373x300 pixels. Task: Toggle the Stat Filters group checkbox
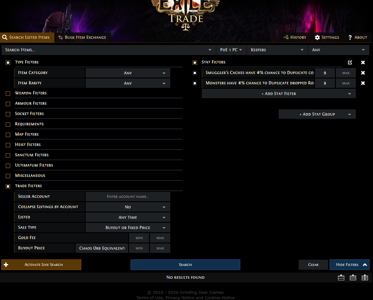coord(195,62)
